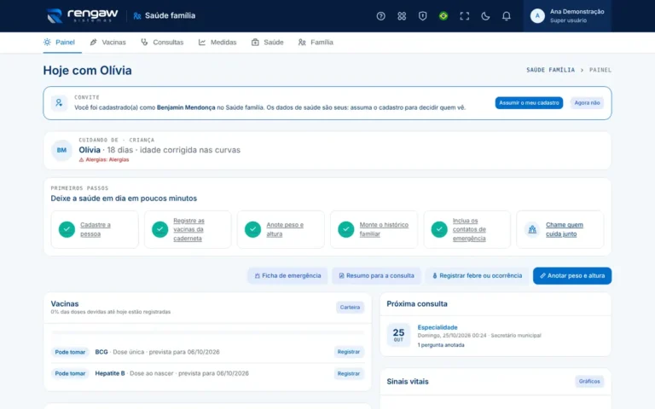Click the Saúde família module title
Screen dimensions: 655x409
click(x=170, y=16)
